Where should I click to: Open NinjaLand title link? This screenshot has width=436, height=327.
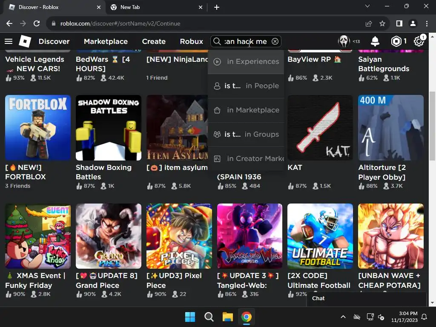(177, 59)
